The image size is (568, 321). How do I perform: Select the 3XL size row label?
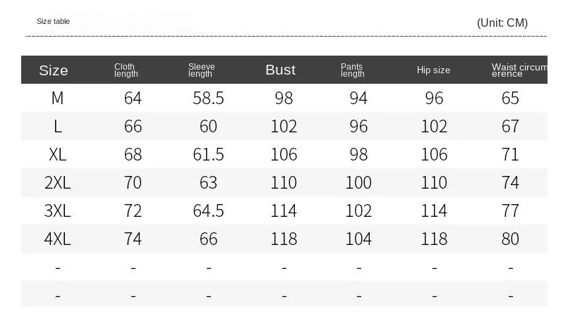[58, 210]
